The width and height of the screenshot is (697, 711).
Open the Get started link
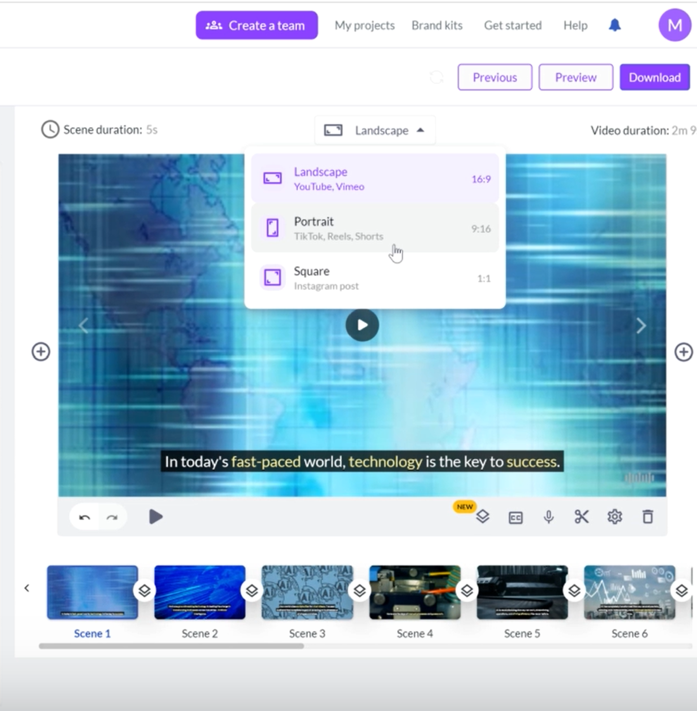(x=513, y=26)
